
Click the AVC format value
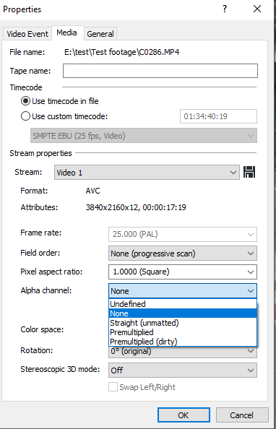point(92,191)
